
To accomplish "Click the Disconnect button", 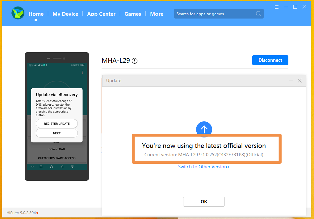I will pyautogui.click(x=270, y=60).
